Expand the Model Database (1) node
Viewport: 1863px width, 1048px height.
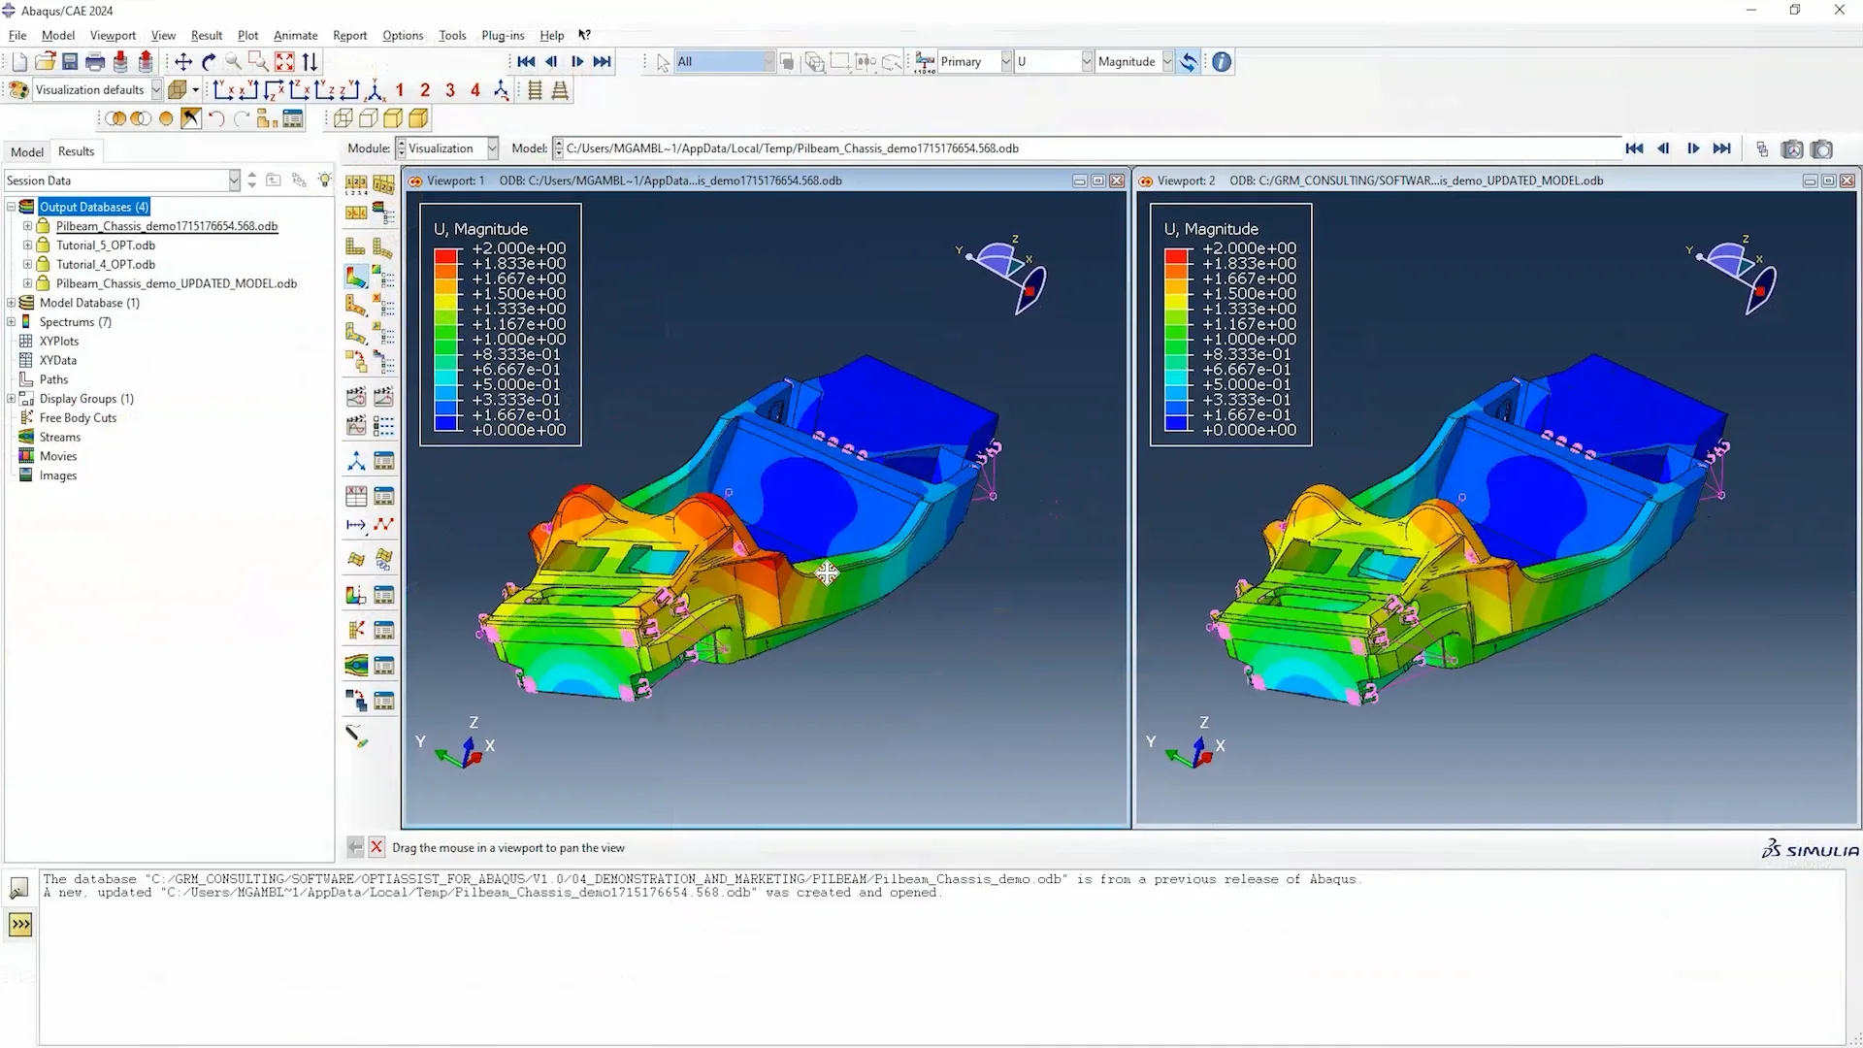12,303
